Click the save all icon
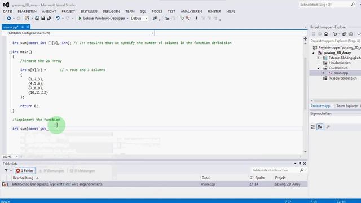The width and height of the screenshot is (361, 203). pyautogui.click(x=49, y=19)
